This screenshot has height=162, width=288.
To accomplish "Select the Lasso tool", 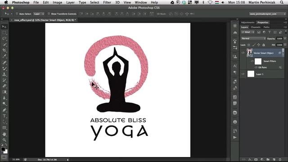I will click(4, 39).
